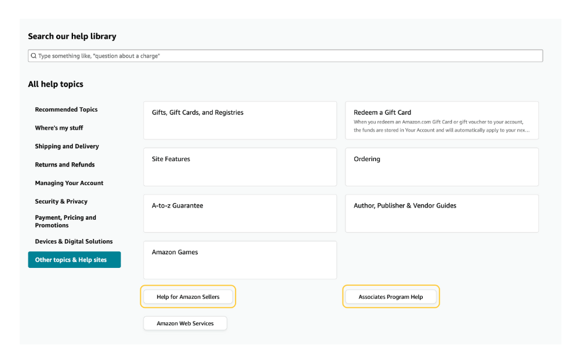Screen dimensions: 581x363
Task: Open Recommended Topics in the sidebar
Action: click(66, 109)
